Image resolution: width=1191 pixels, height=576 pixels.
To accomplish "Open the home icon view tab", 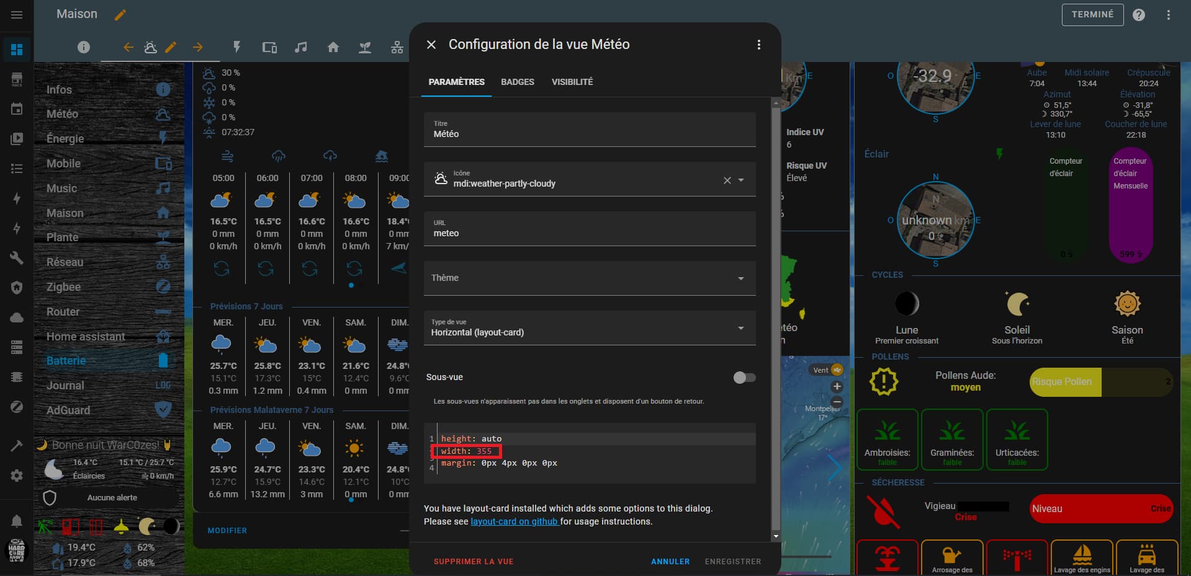I will 333,47.
